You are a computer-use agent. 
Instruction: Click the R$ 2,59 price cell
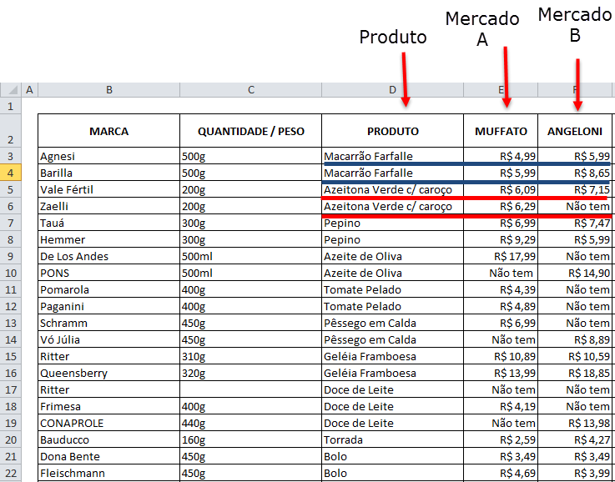point(501,439)
